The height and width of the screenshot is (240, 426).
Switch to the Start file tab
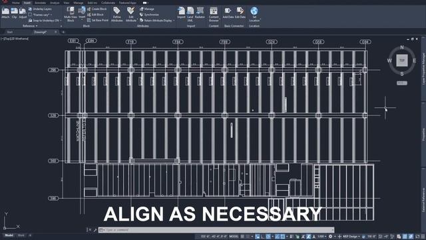[x=10, y=32]
